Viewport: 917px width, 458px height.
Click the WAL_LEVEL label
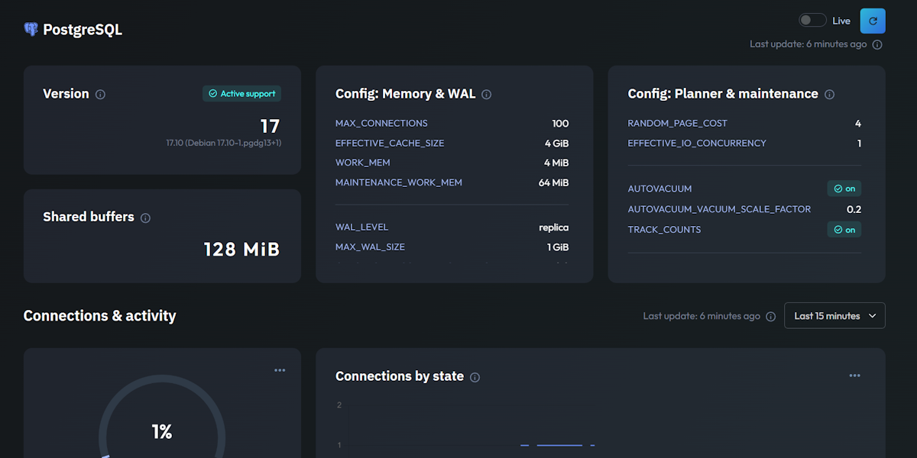click(x=361, y=227)
